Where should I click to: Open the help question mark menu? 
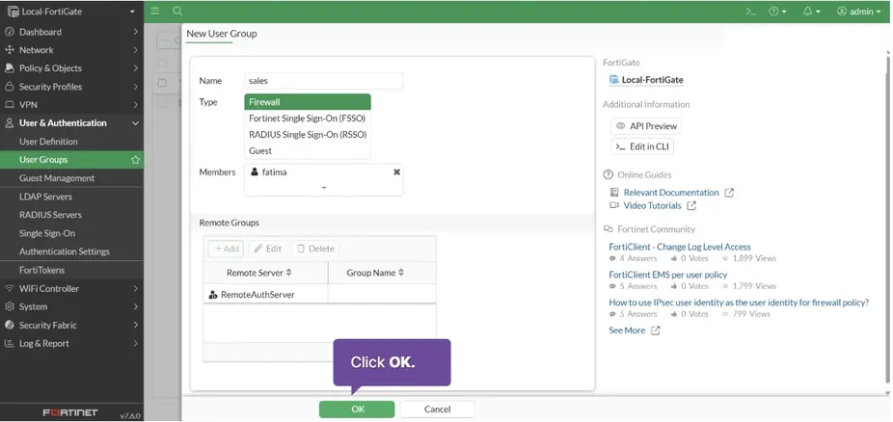[x=777, y=12]
